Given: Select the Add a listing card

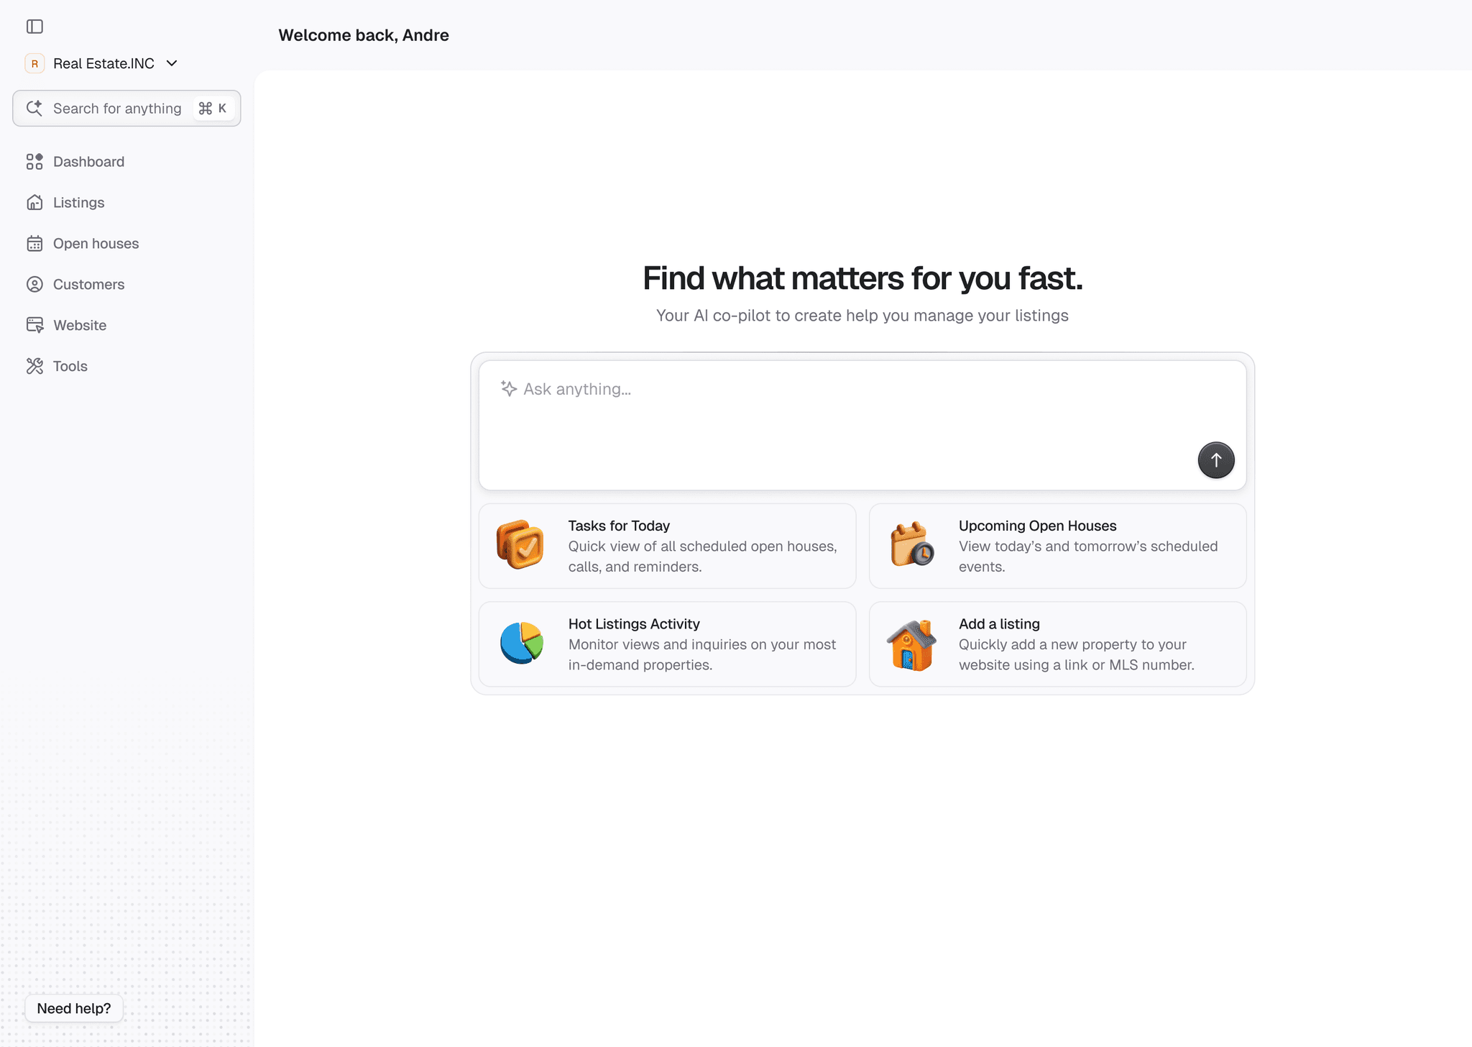Looking at the screenshot, I should (1058, 644).
